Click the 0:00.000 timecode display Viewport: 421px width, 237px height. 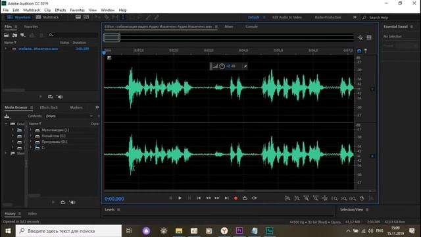[x=114, y=199]
